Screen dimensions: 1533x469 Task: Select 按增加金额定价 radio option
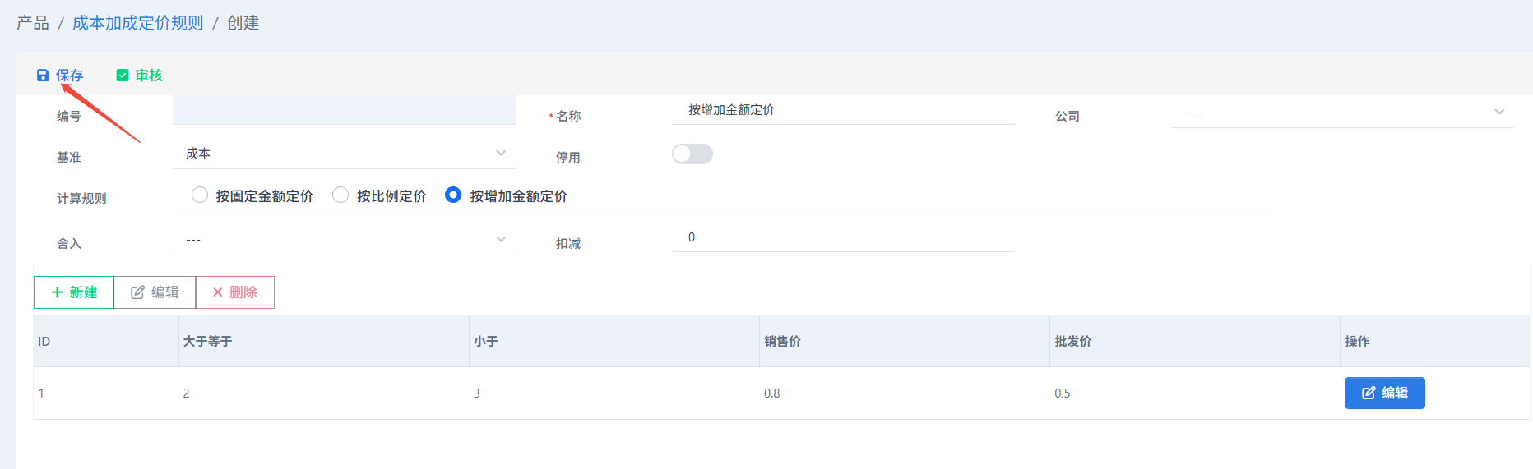[x=453, y=195]
